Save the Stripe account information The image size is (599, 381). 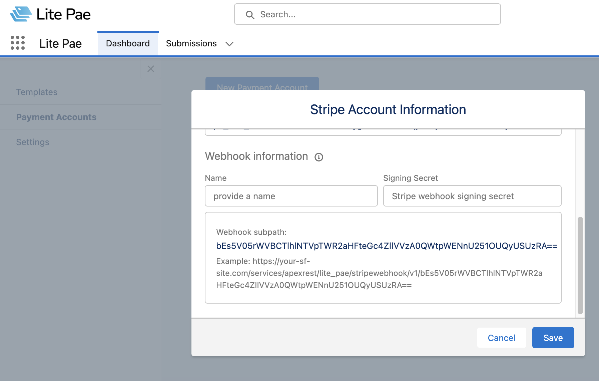[553, 338]
